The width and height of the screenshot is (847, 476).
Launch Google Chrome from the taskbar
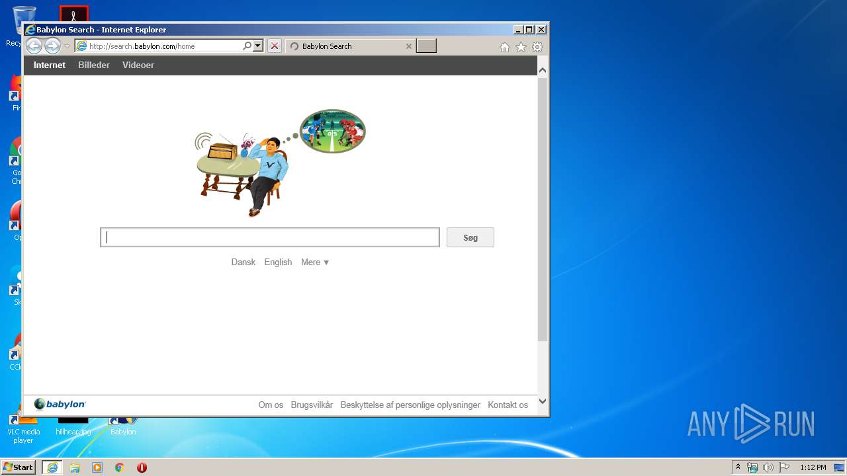coord(120,467)
